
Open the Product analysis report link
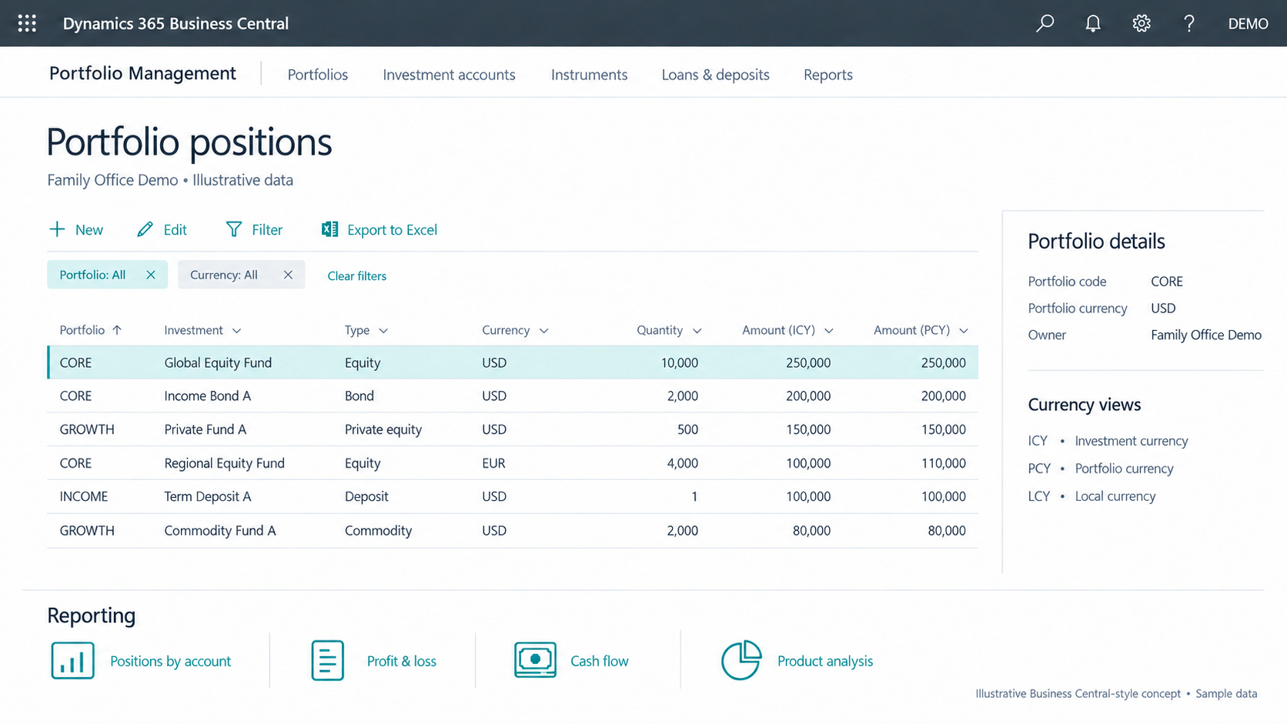click(x=825, y=661)
